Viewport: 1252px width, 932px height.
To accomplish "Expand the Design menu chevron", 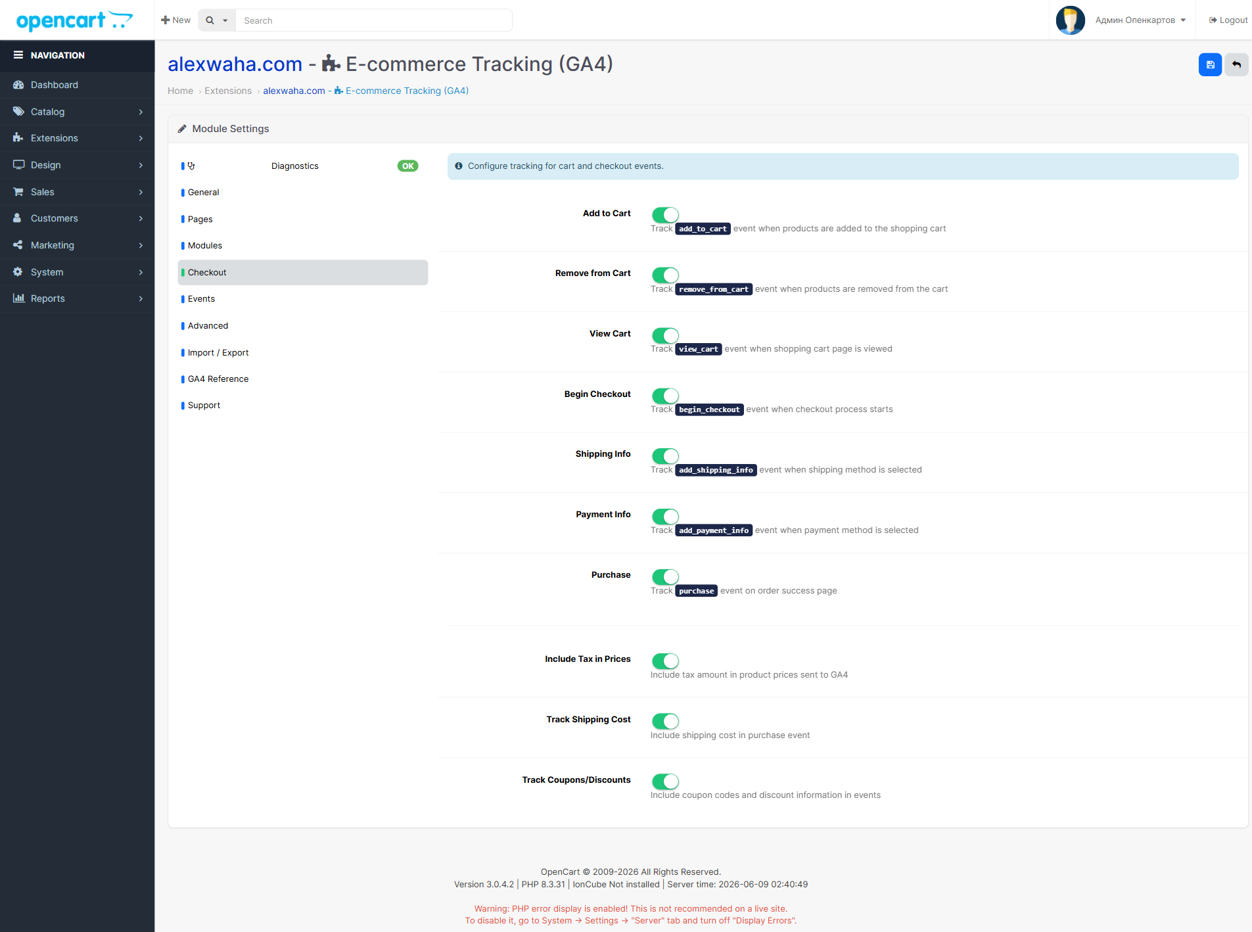I will coord(141,165).
